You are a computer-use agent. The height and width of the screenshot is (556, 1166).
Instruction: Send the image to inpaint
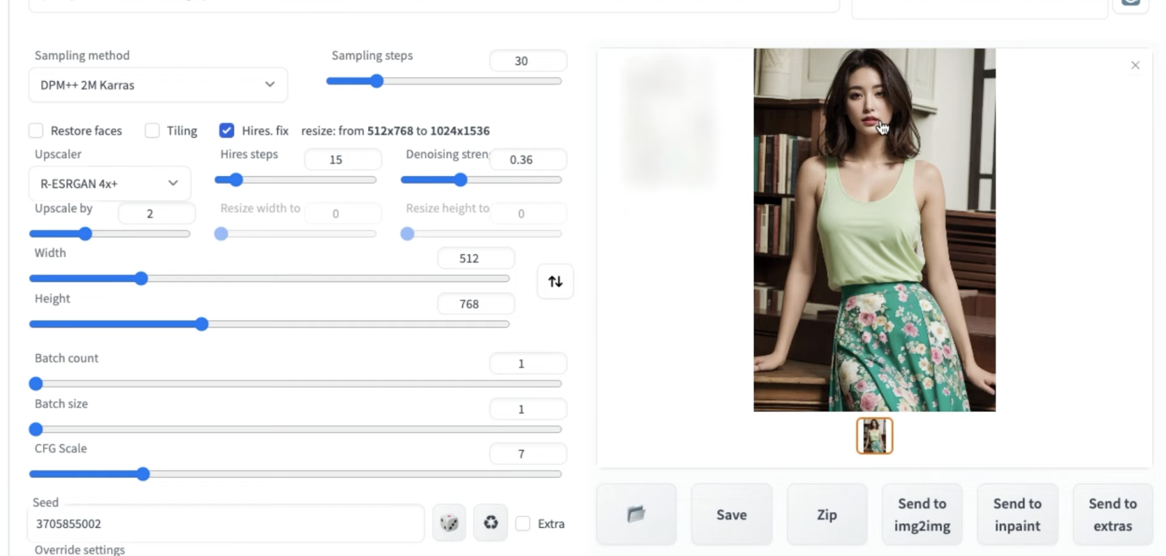pyautogui.click(x=1017, y=515)
